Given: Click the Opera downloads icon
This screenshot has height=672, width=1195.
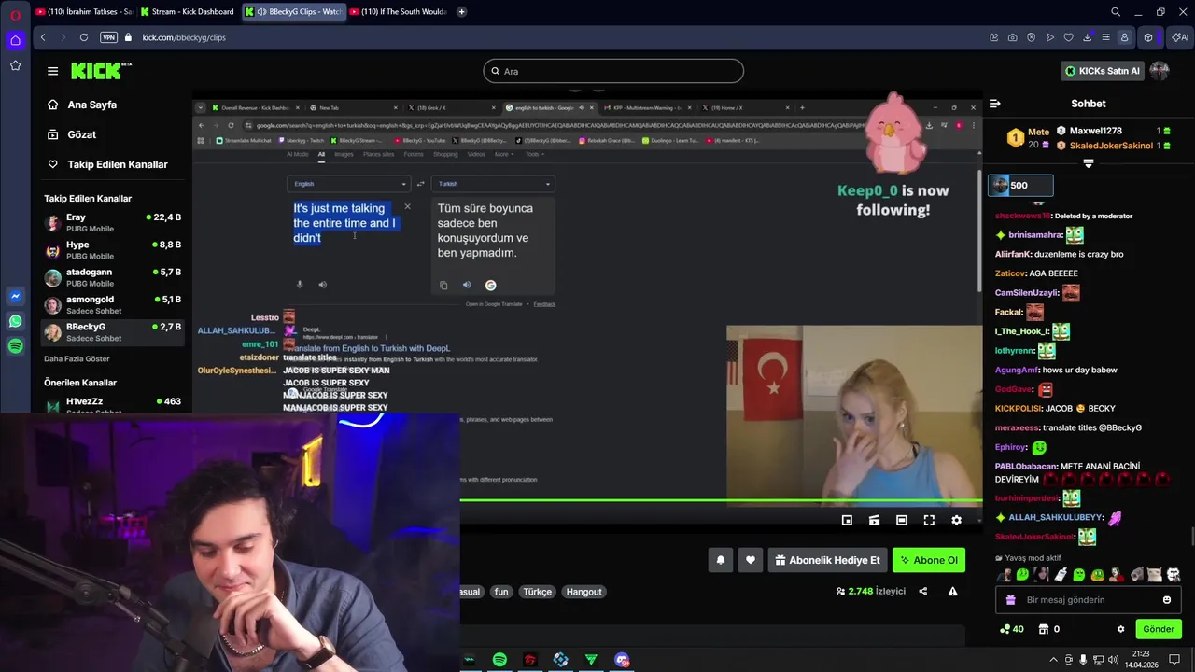Looking at the screenshot, I should (1088, 37).
